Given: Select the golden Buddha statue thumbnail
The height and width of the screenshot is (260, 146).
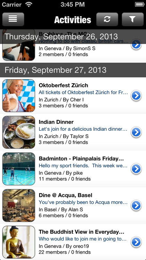Looking at the screenshot, I should point(19,242).
